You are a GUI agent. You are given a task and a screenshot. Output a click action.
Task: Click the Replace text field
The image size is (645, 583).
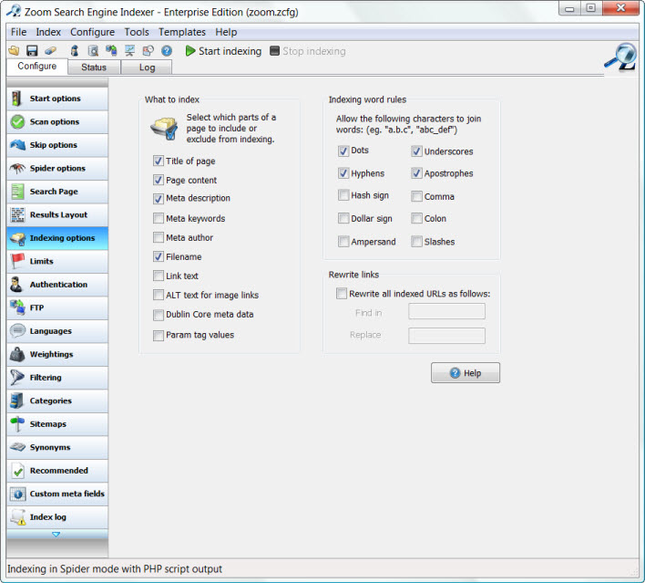[446, 336]
